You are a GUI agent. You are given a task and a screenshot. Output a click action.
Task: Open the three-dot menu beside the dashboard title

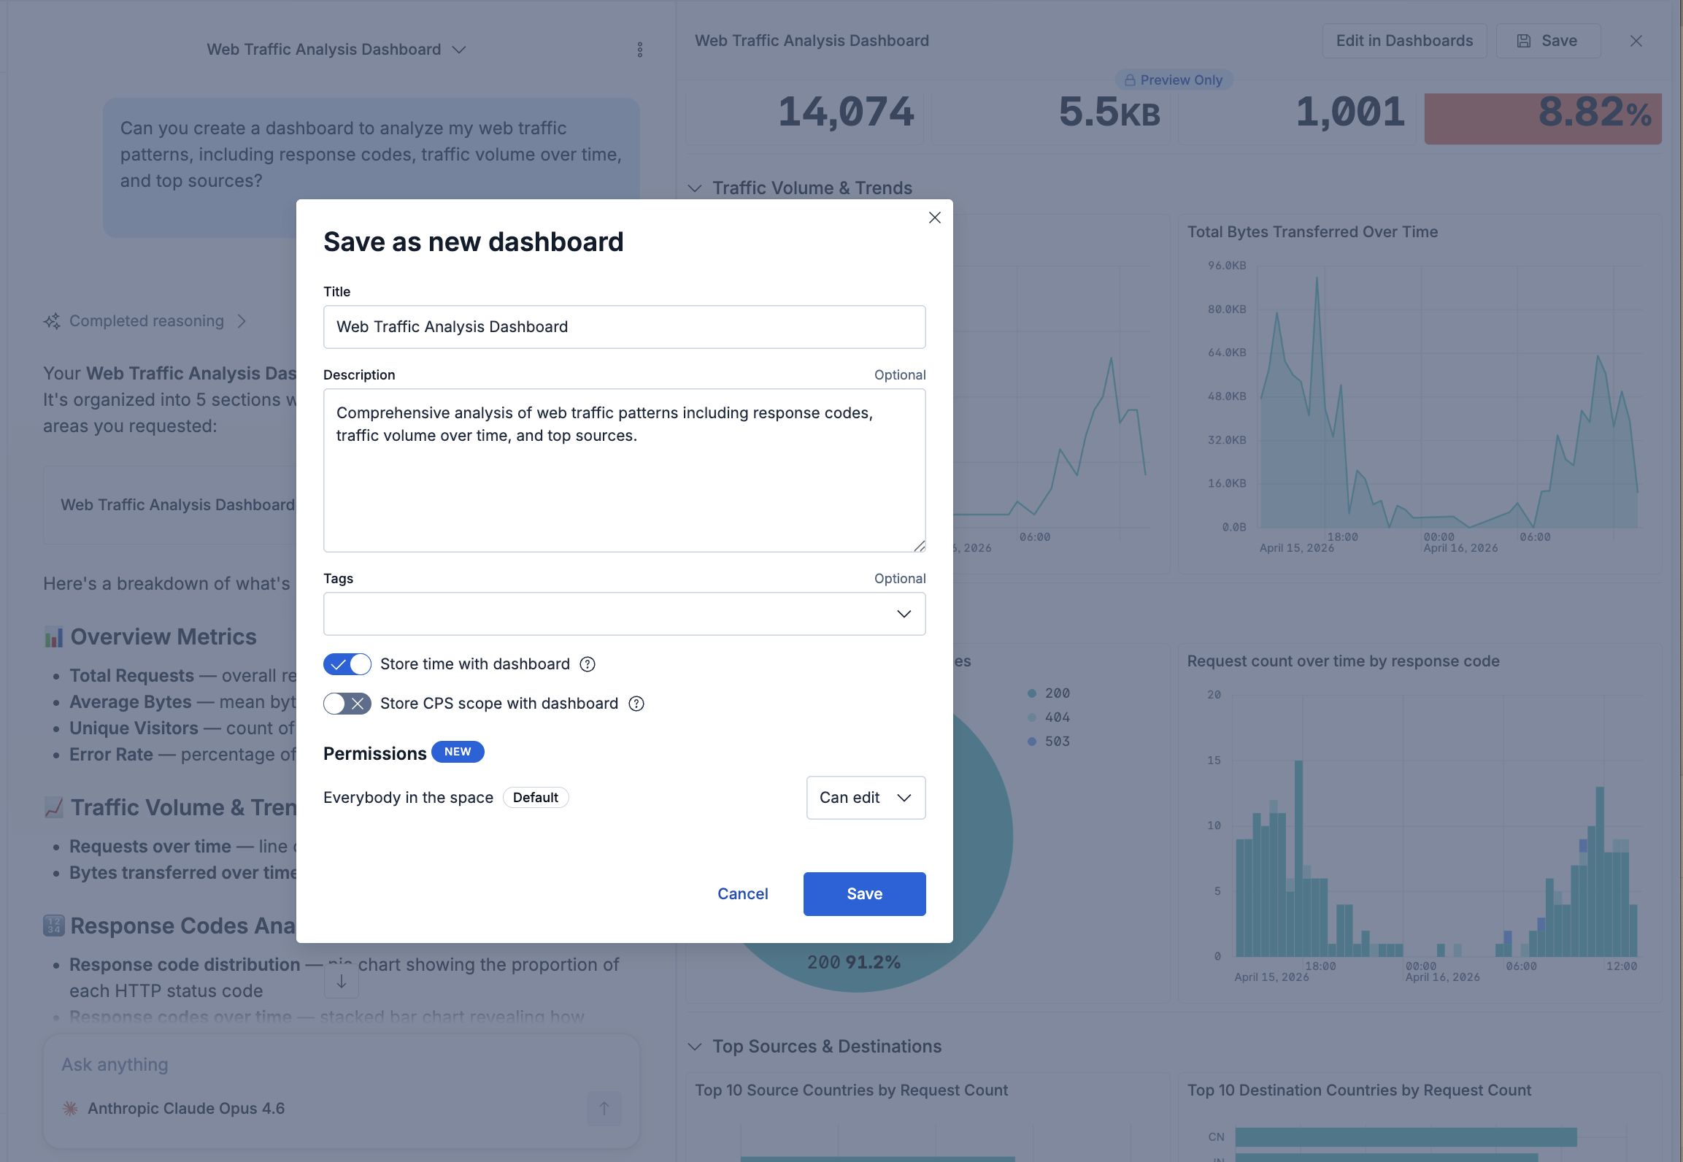point(640,49)
